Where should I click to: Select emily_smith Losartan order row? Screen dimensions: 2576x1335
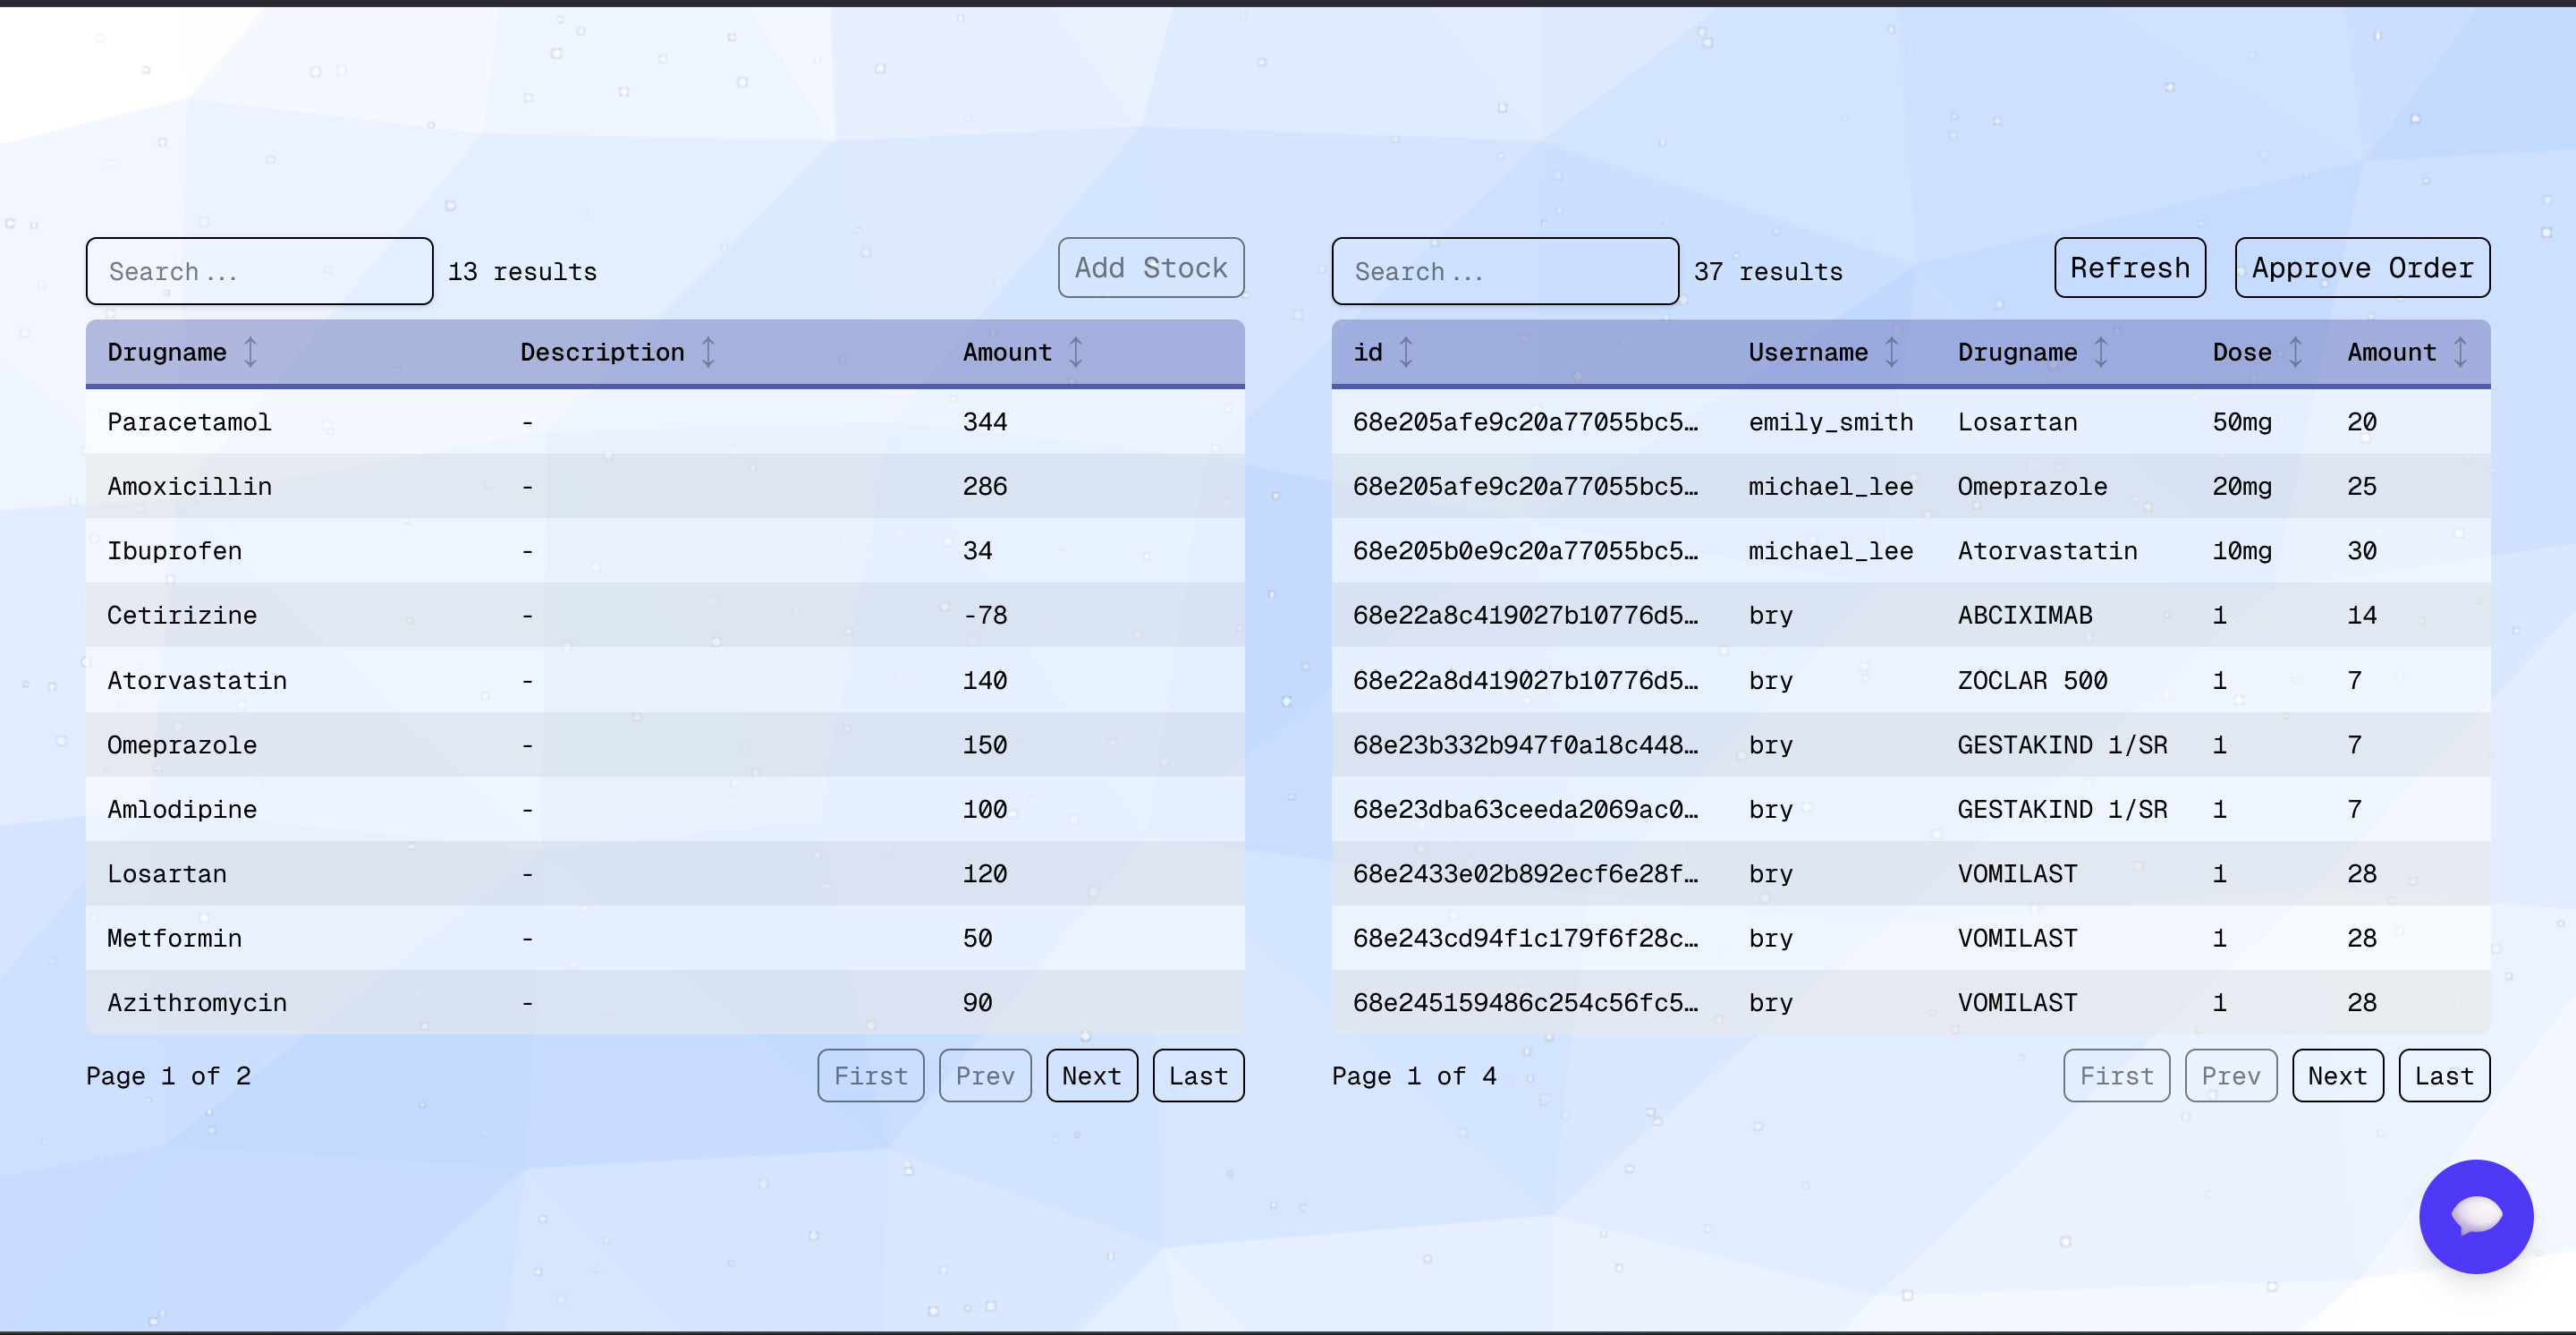(x=1910, y=422)
